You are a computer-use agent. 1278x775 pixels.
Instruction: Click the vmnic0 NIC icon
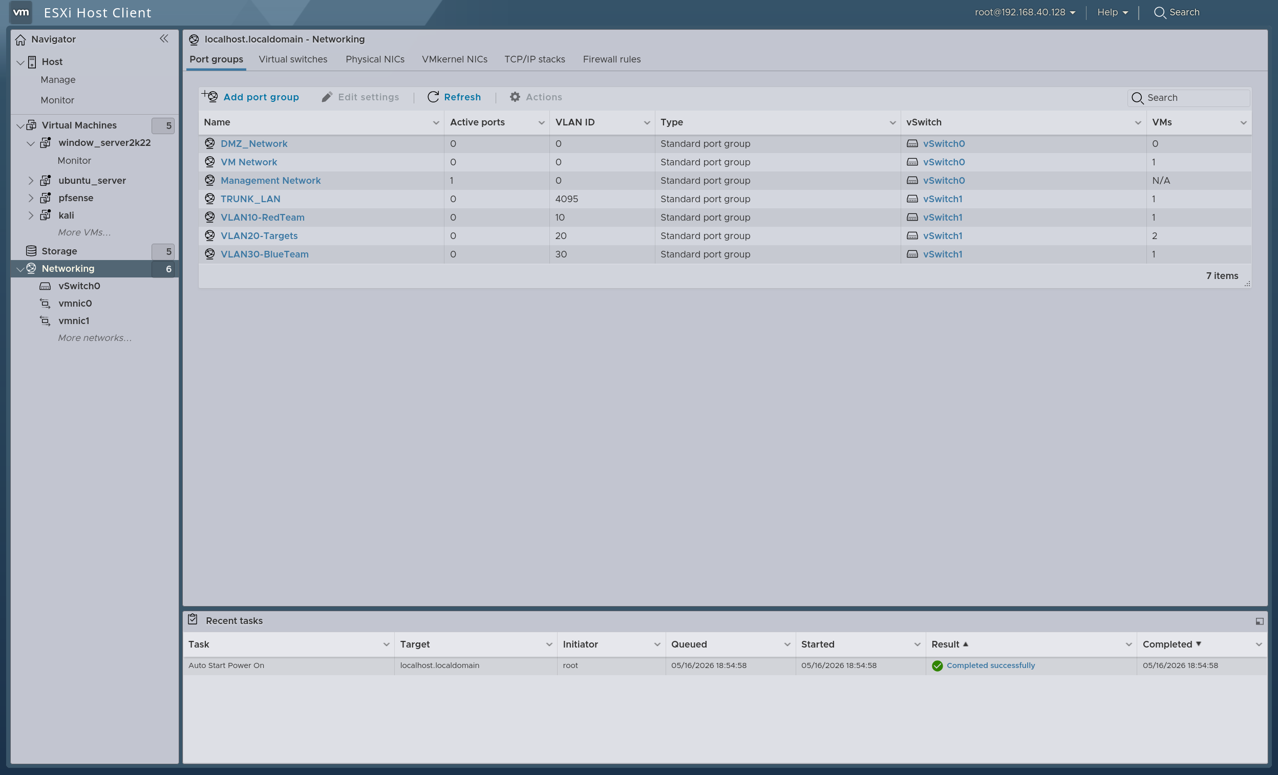[45, 303]
